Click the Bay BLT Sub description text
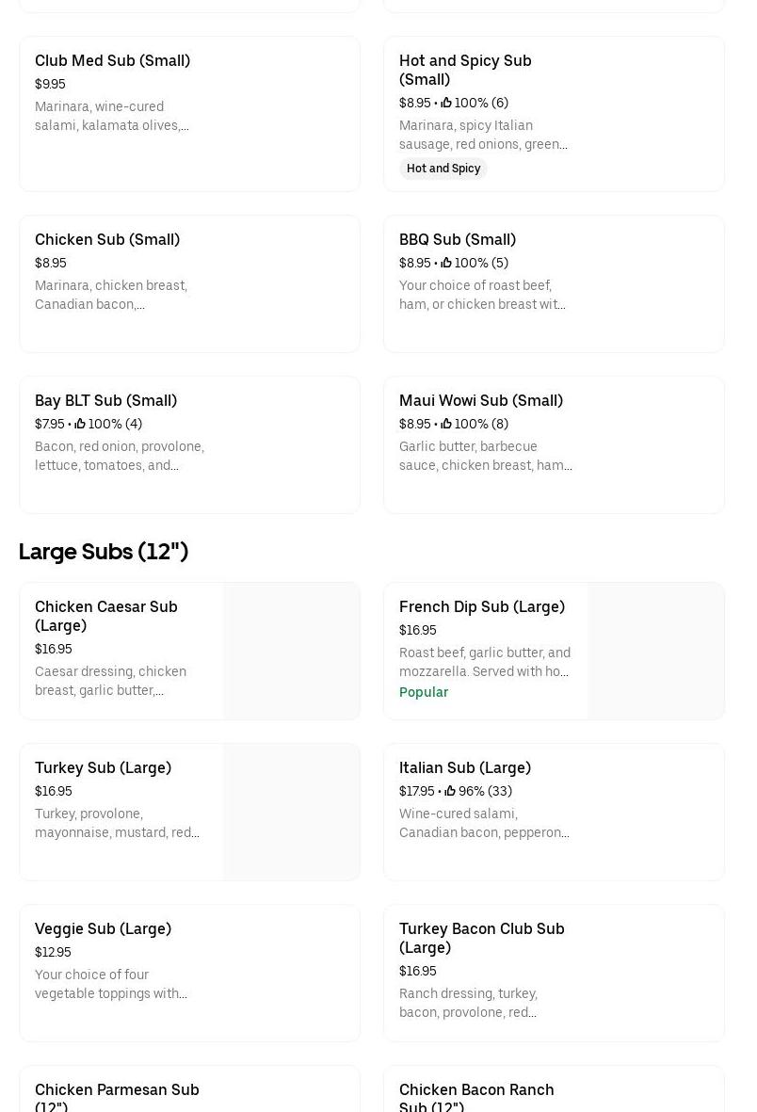 tap(120, 456)
